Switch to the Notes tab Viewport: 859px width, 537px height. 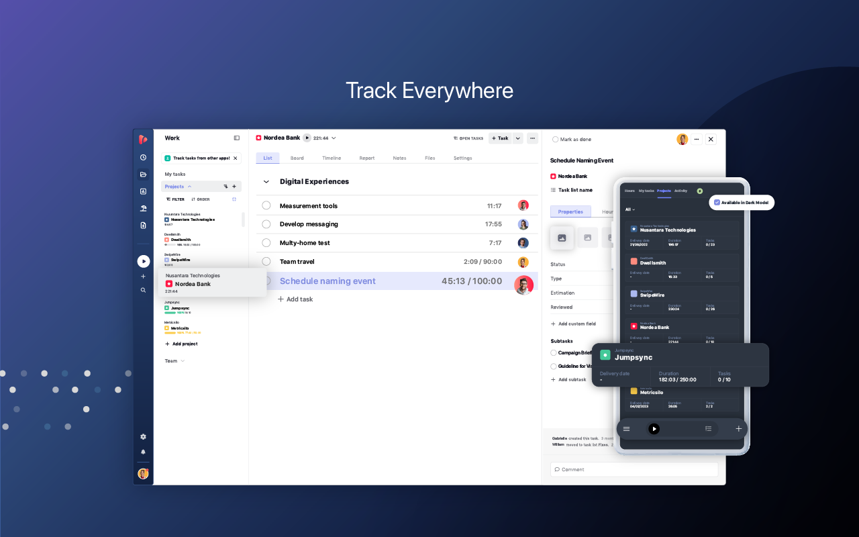399,158
